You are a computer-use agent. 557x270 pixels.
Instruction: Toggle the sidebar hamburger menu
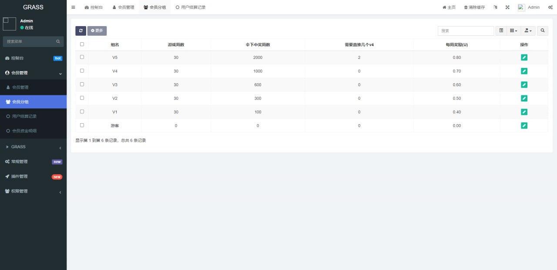73,7
